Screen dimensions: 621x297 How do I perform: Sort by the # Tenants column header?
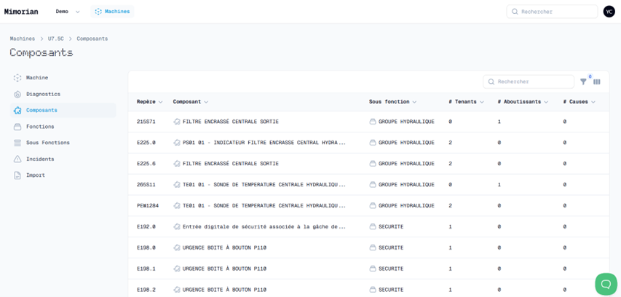pyautogui.click(x=466, y=102)
